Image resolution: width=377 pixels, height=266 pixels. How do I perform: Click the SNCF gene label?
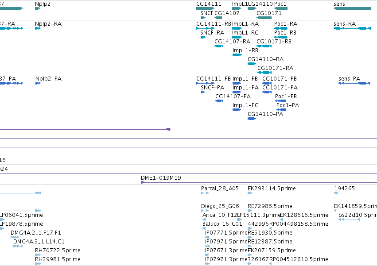207,13
